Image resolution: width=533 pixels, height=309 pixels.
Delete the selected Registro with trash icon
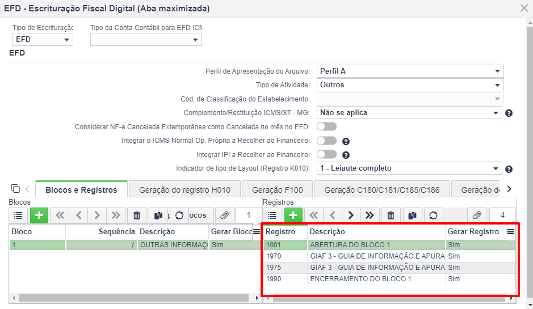[x=391, y=215]
